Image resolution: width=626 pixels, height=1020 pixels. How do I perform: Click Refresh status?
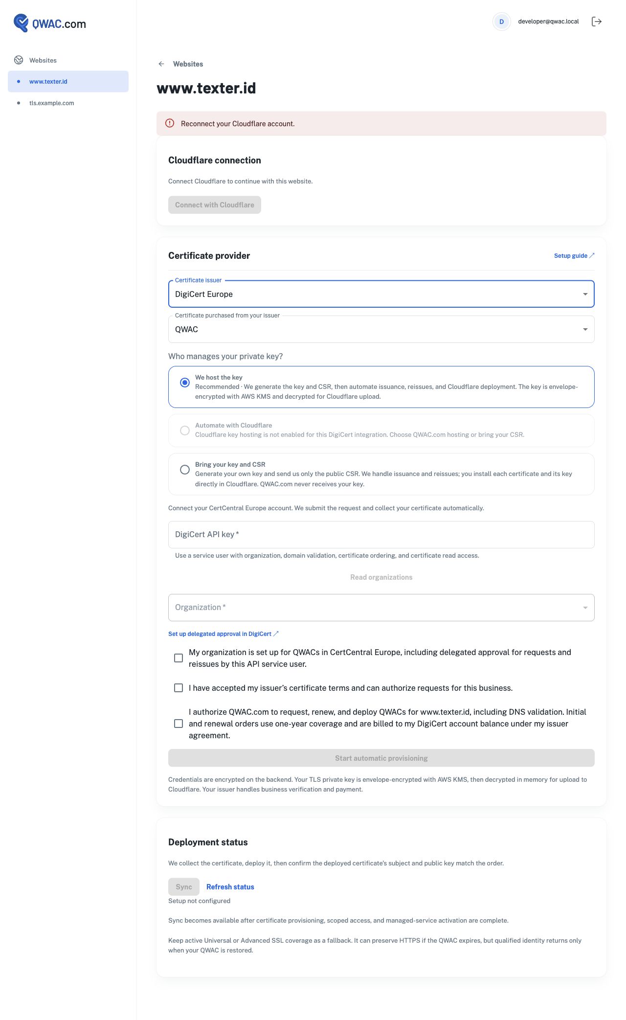tap(230, 887)
